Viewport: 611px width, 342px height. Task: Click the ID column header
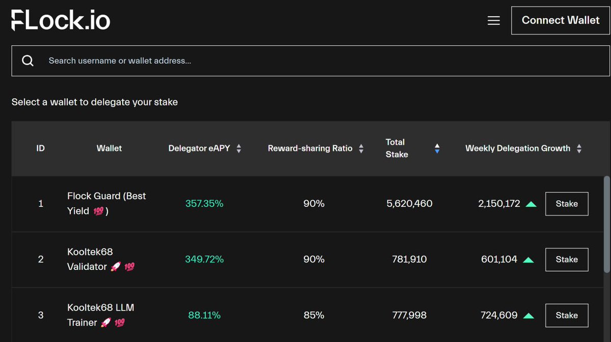[41, 148]
